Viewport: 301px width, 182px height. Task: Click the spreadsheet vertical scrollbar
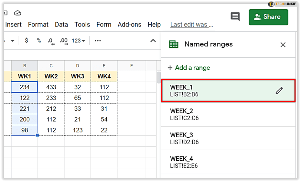tap(158, 78)
